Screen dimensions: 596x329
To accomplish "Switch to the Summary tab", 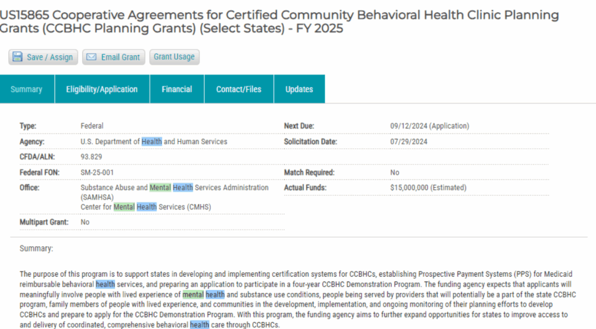I will tap(27, 90).
